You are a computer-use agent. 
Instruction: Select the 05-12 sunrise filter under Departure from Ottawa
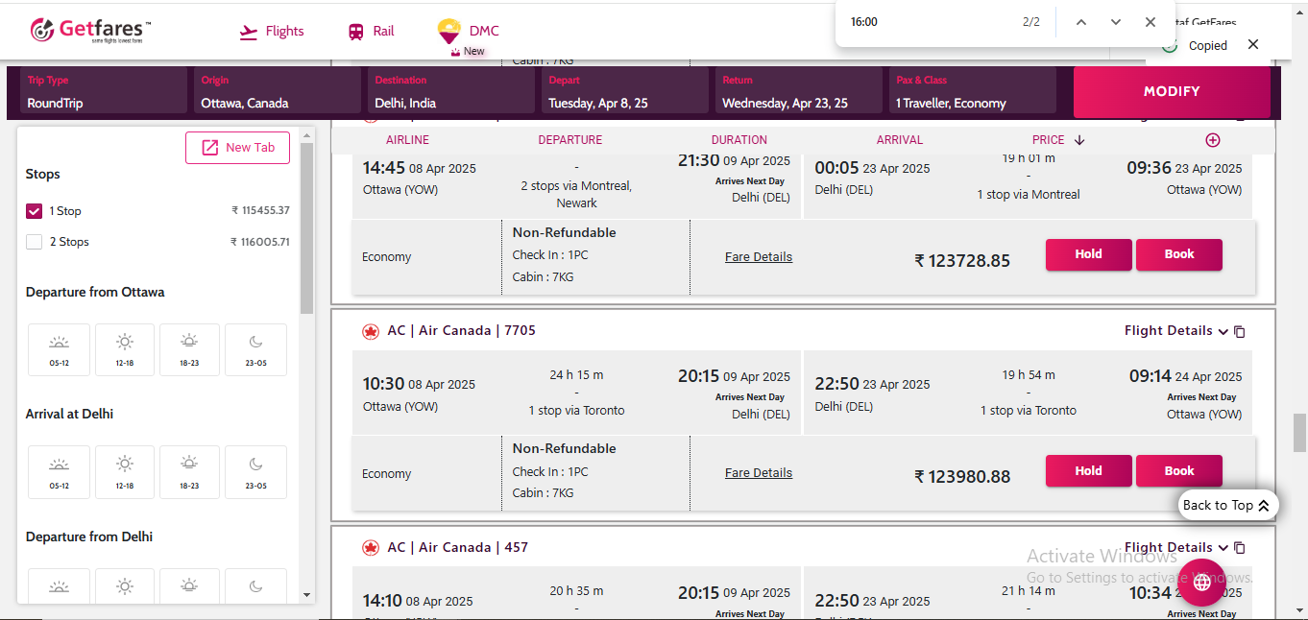(x=59, y=349)
